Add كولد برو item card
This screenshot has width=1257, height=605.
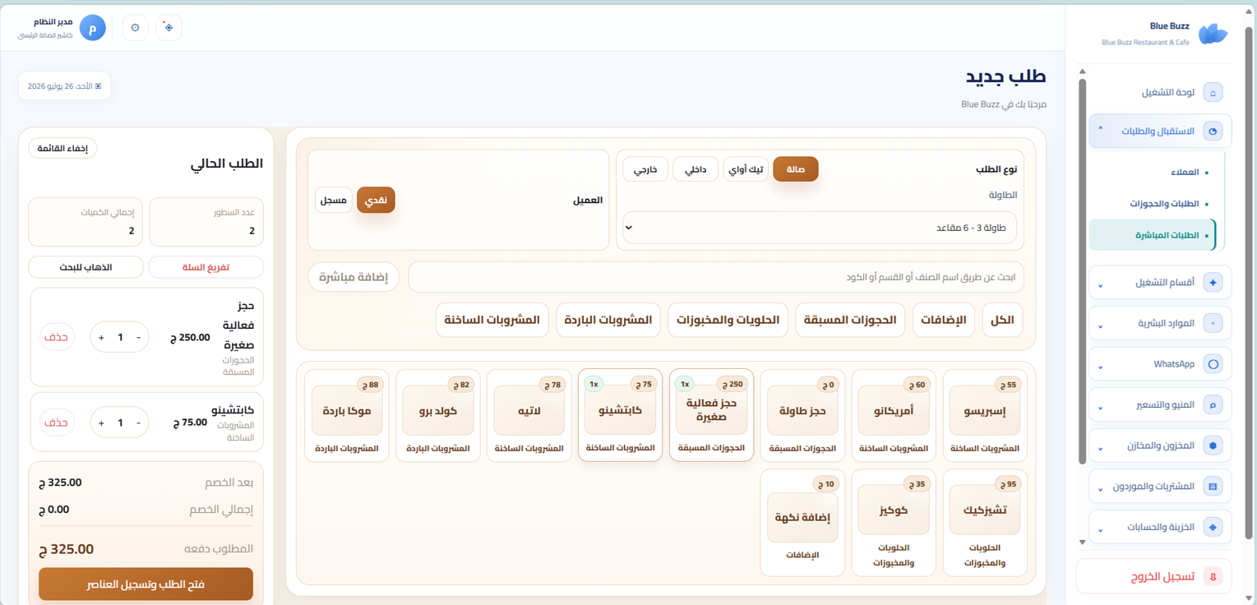[x=438, y=415]
